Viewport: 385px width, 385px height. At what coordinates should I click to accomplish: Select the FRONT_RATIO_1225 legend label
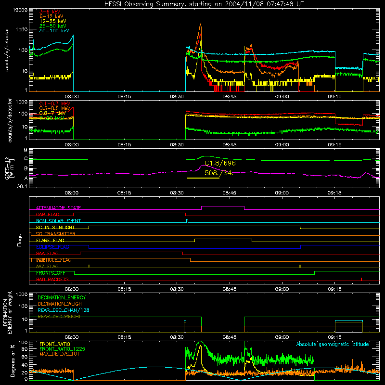point(63,349)
